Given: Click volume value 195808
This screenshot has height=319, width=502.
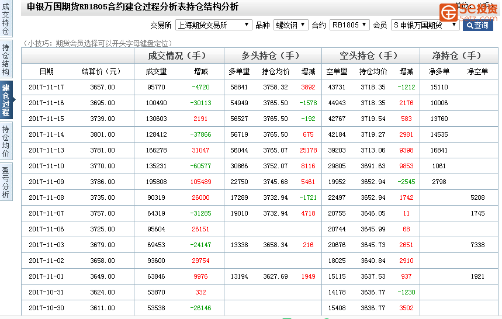Looking at the screenshot, I should pos(156,182).
